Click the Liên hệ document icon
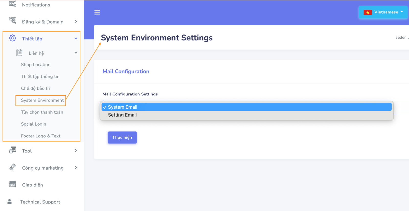The width and height of the screenshot is (409, 211). tap(19, 52)
